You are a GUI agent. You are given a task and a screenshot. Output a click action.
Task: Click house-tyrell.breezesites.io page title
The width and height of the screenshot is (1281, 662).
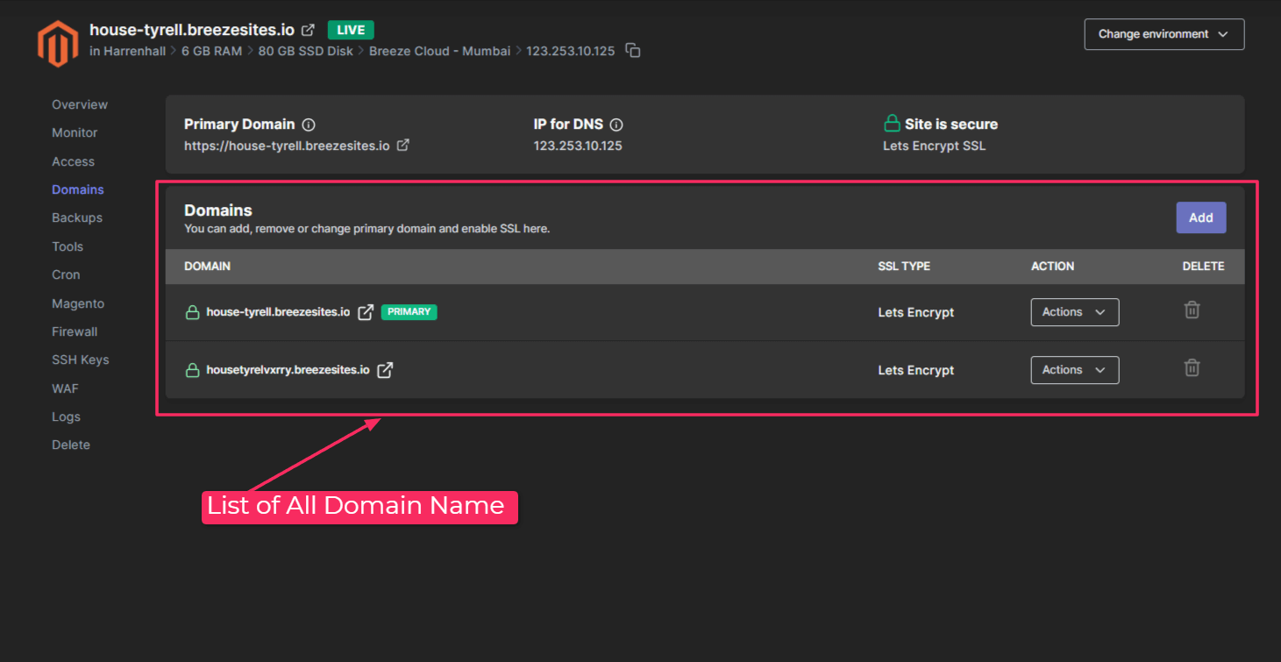tap(192, 30)
